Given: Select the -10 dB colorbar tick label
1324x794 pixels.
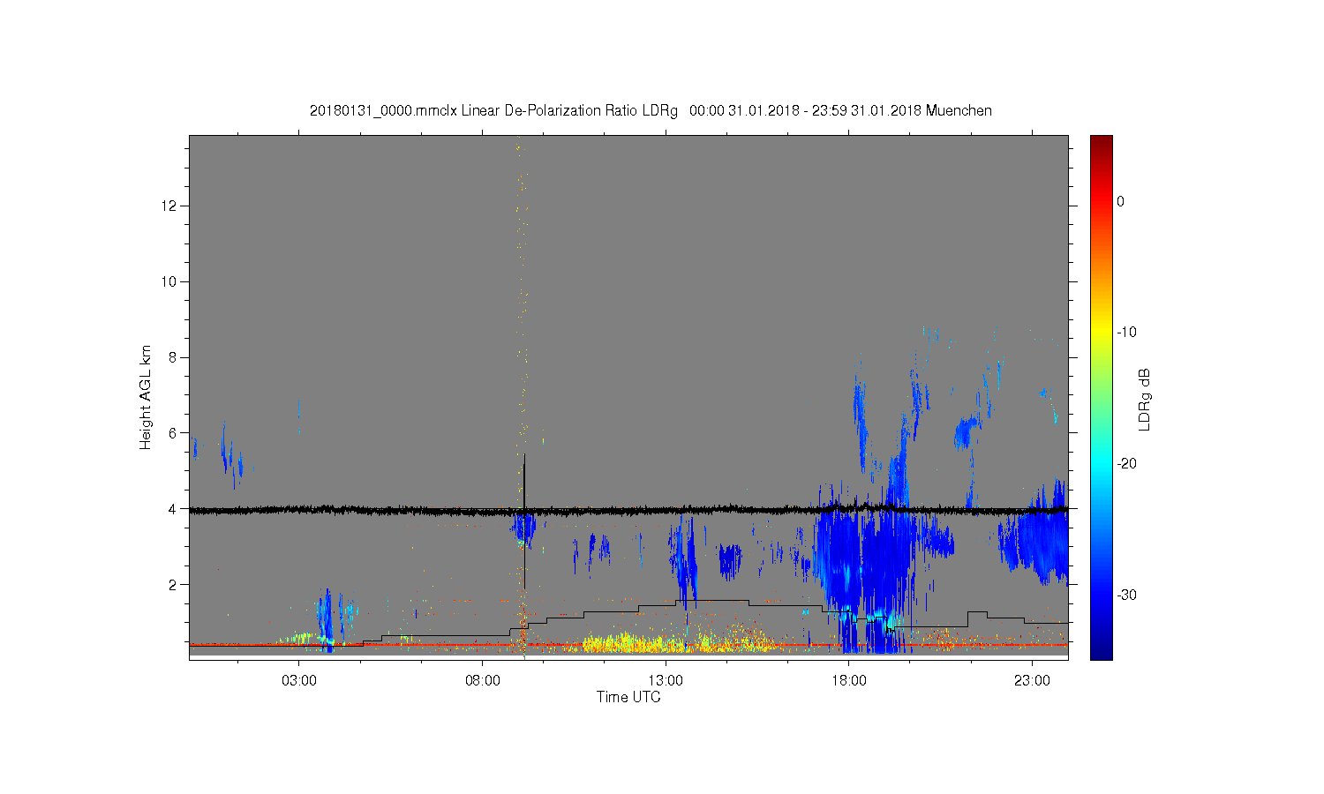Looking at the screenshot, I should click(x=1125, y=333).
